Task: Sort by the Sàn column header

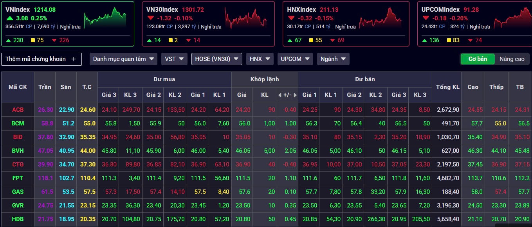Action: click(x=66, y=87)
